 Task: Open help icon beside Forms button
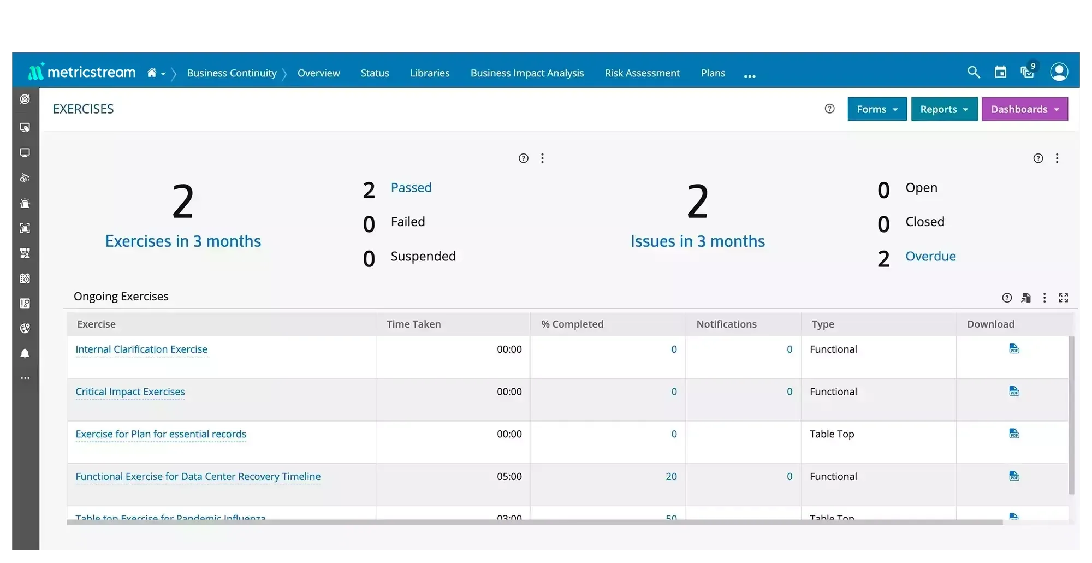click(x=830, y=109)
